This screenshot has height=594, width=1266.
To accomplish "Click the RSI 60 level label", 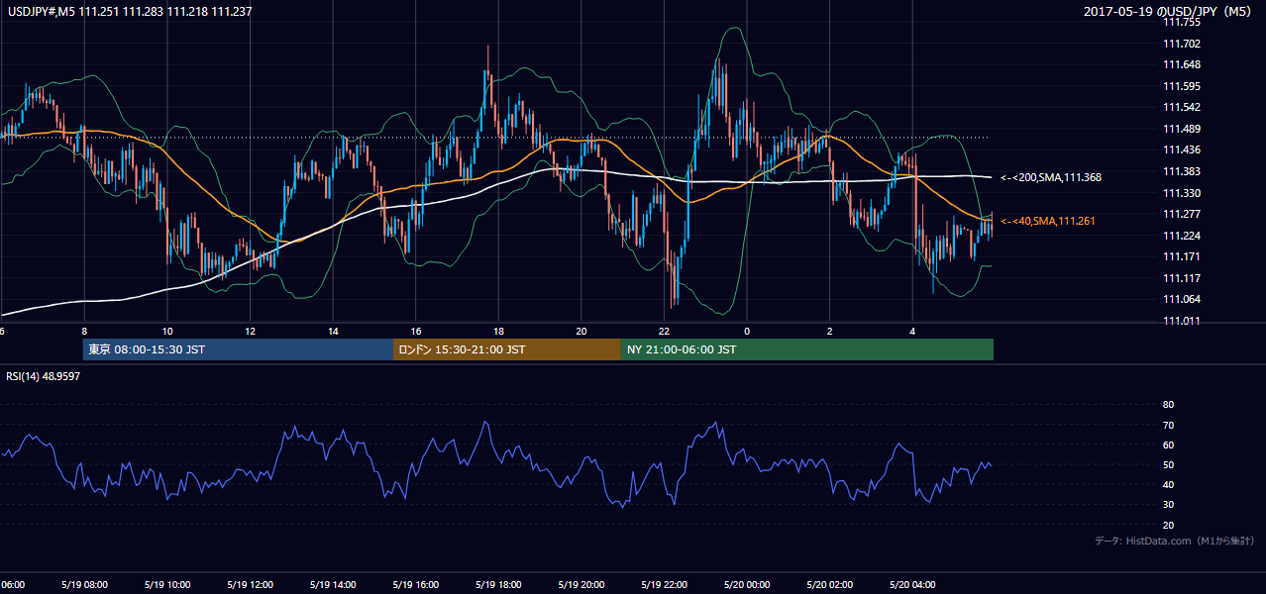I will (x=1168, y=445).
